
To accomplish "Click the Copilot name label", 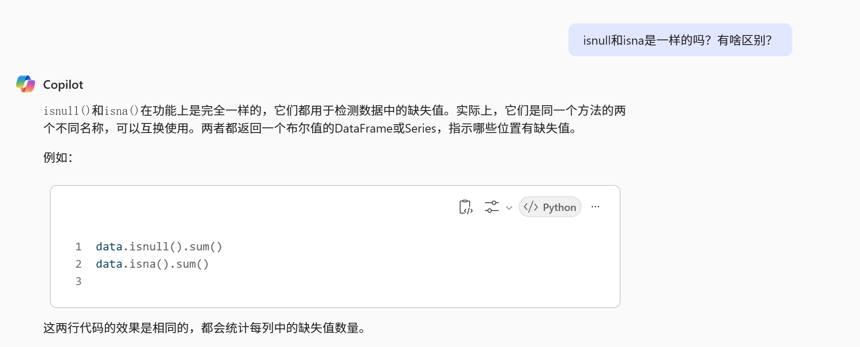I will (63, 84).
